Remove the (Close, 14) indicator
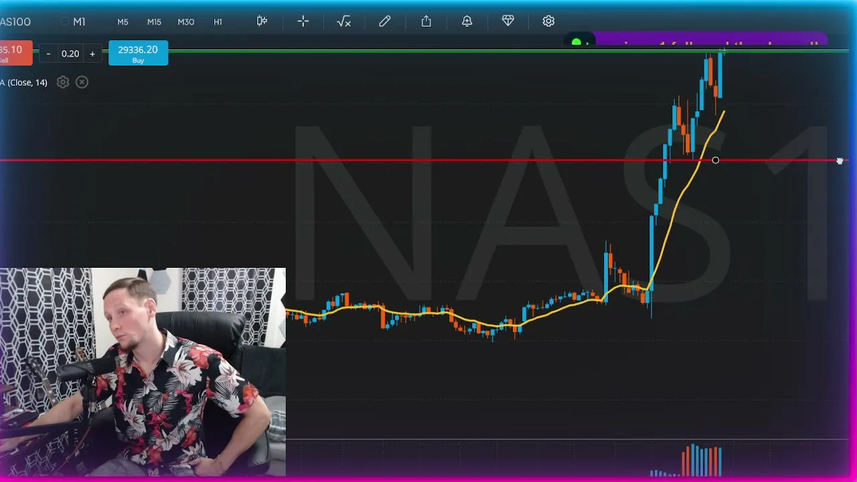 pyautogui.click(x=82, y=82)
